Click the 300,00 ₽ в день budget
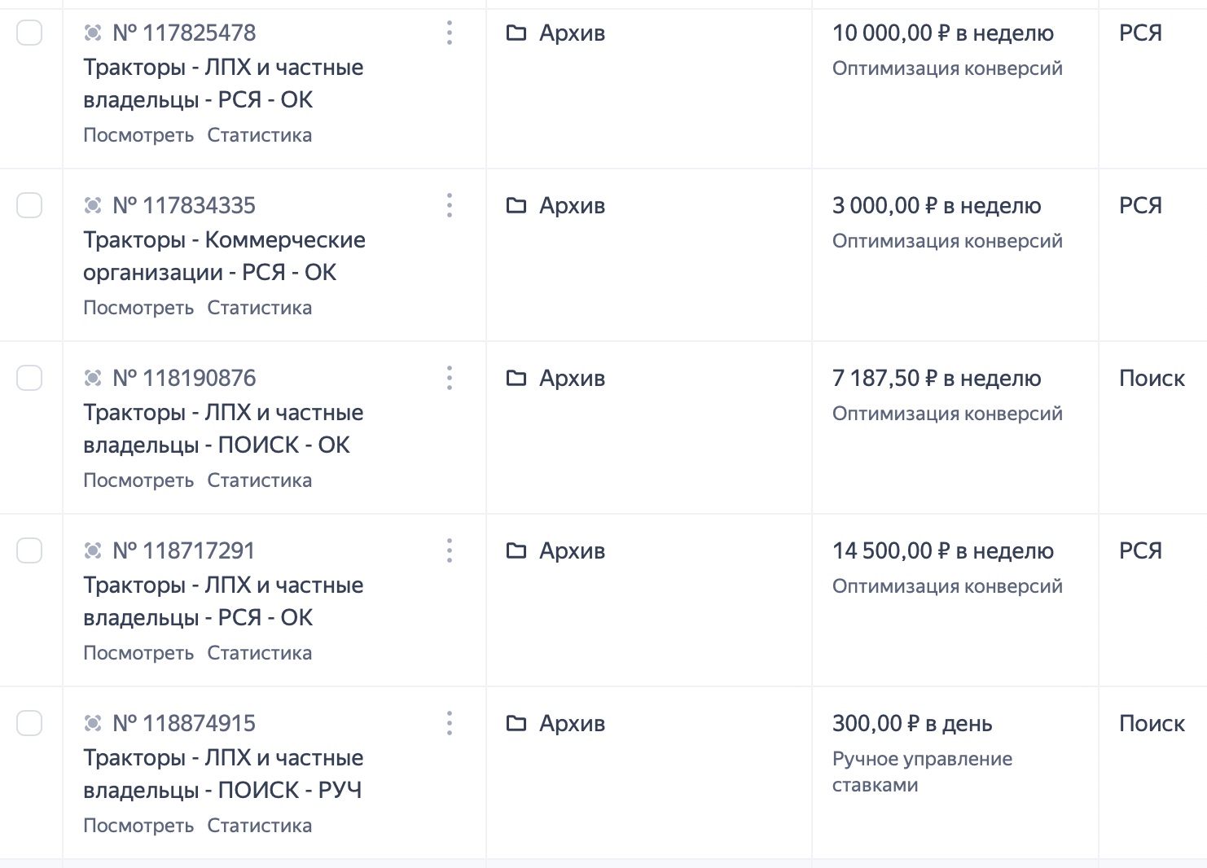 coord(911,724)
